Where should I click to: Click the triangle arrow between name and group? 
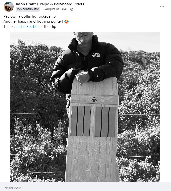[38, 4]
